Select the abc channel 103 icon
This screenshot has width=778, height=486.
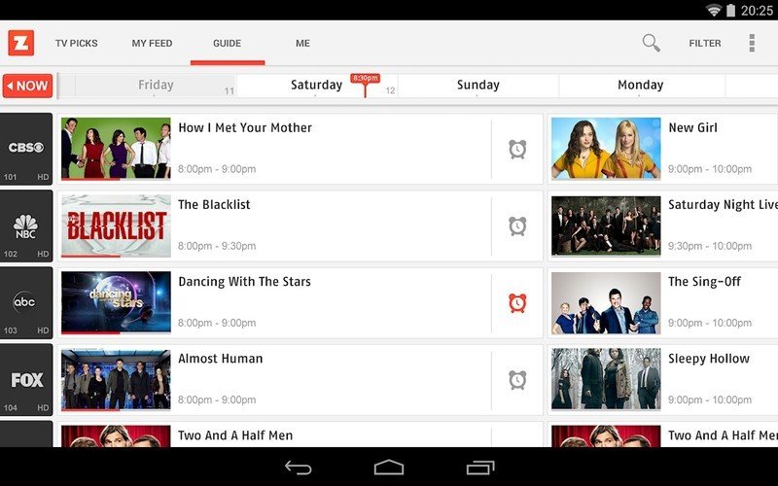pos(26,302)
